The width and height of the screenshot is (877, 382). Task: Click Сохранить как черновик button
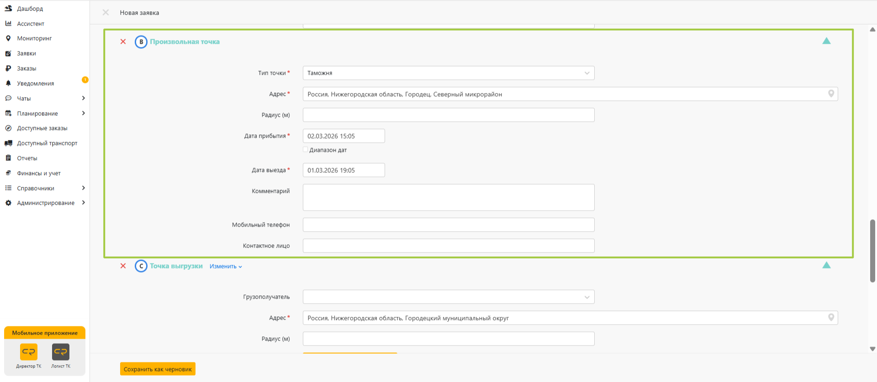point(158,369)
